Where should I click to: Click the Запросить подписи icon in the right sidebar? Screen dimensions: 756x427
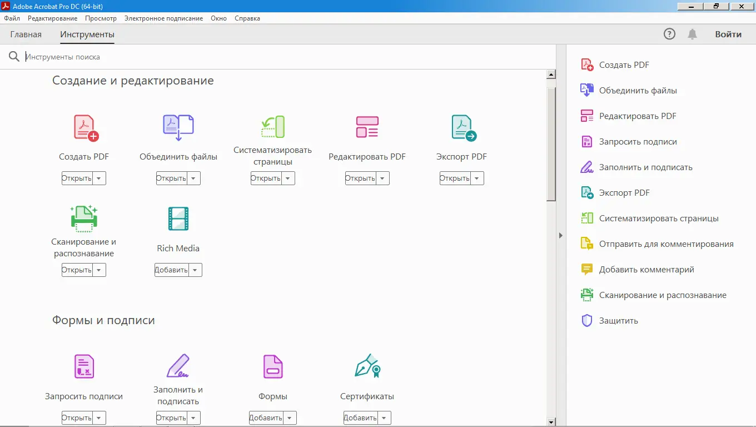587,142
